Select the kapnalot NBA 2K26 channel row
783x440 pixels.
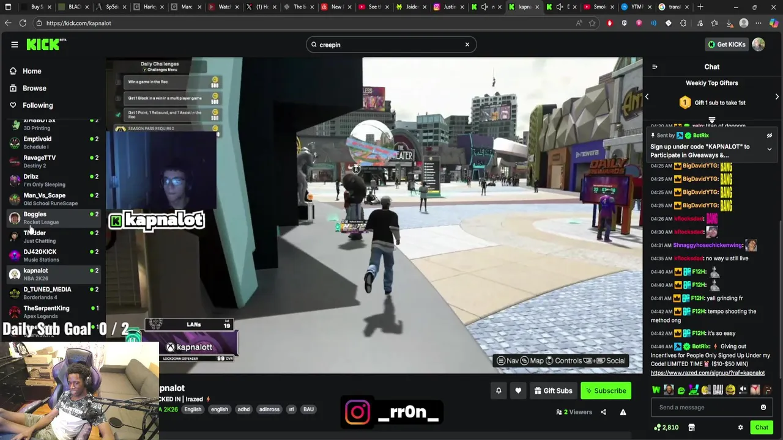point(53,274)
